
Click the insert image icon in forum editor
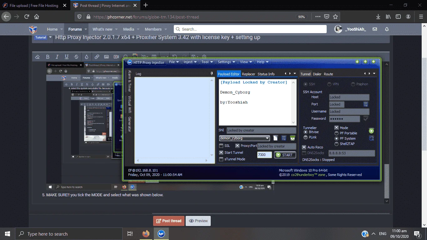tap(107, 57)
